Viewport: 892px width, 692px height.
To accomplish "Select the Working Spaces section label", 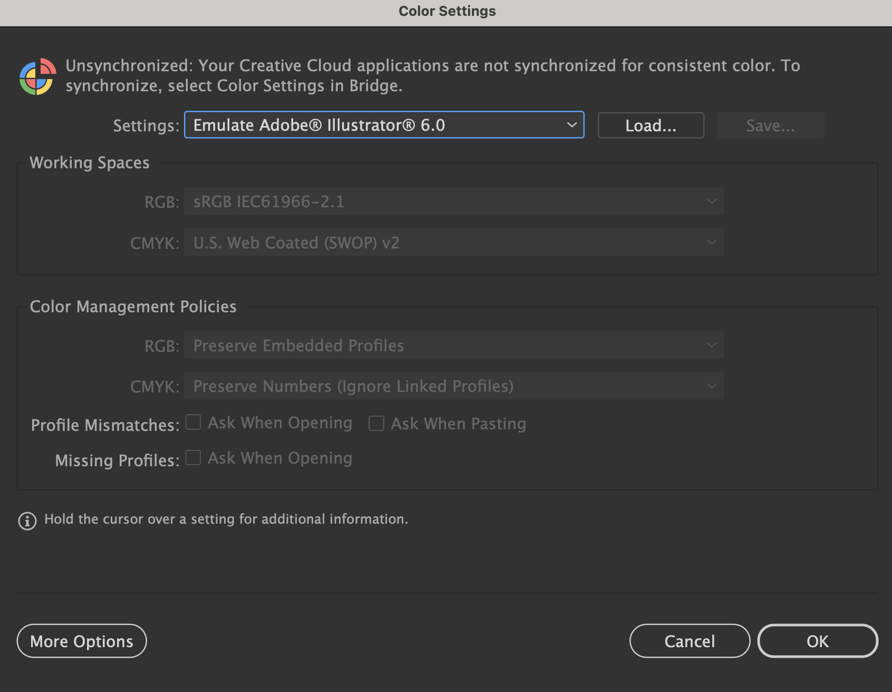I will (90, 162).
